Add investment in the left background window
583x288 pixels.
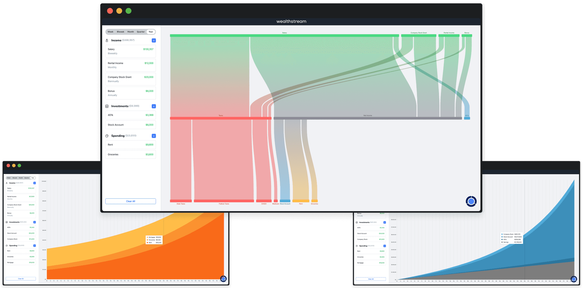(34, 222)
